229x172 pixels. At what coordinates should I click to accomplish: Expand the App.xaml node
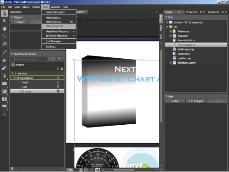170,36
